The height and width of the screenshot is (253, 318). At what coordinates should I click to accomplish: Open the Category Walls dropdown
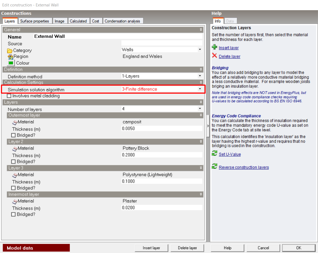200,49
